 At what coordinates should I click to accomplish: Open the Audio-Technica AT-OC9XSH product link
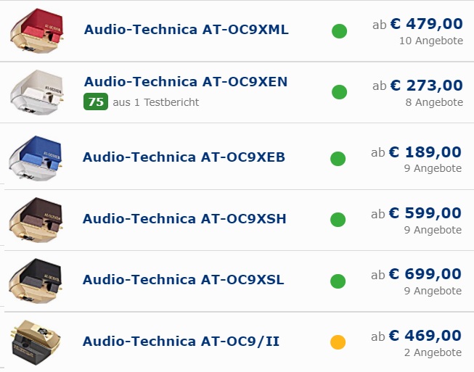click(184, 219)
